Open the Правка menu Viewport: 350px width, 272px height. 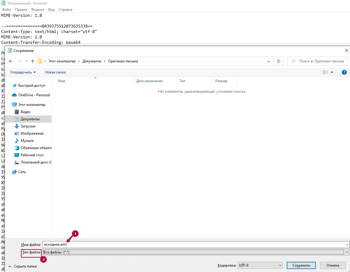point(21,10)
